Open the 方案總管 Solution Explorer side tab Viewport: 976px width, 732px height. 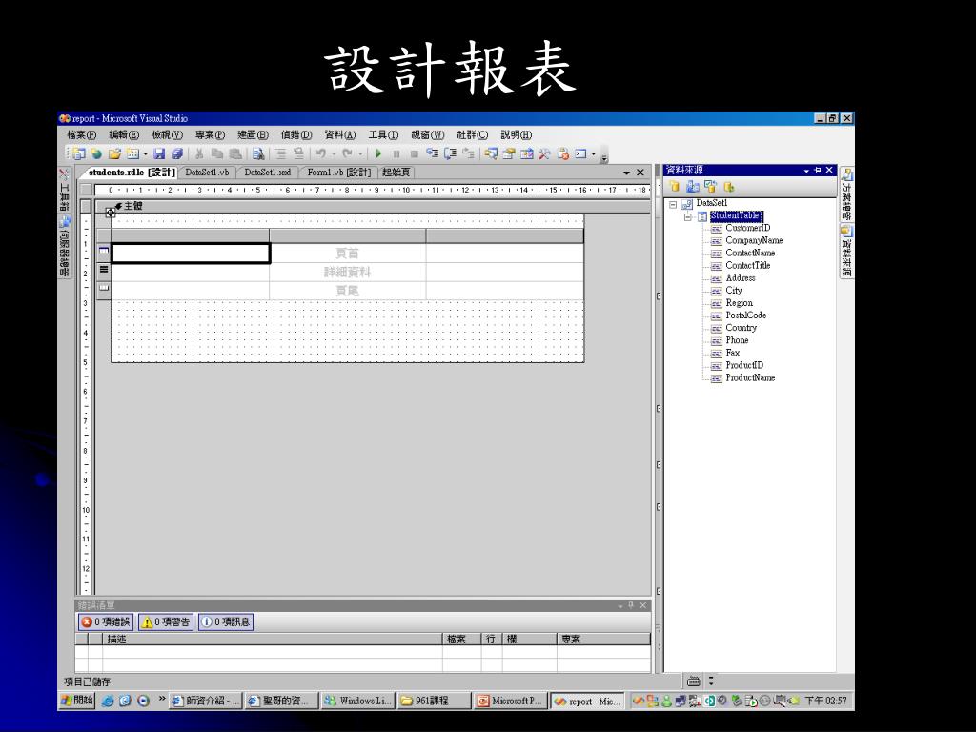tap(846, 194)
